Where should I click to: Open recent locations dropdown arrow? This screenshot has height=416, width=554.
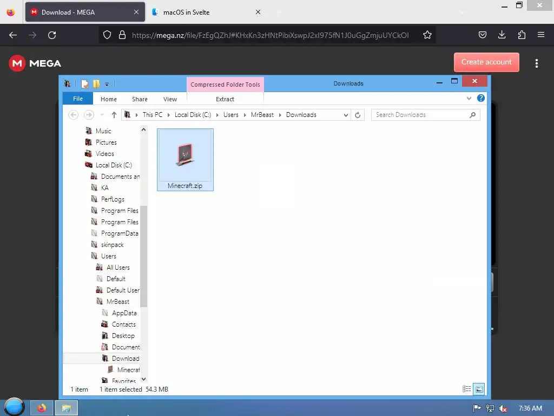point(102,115)
